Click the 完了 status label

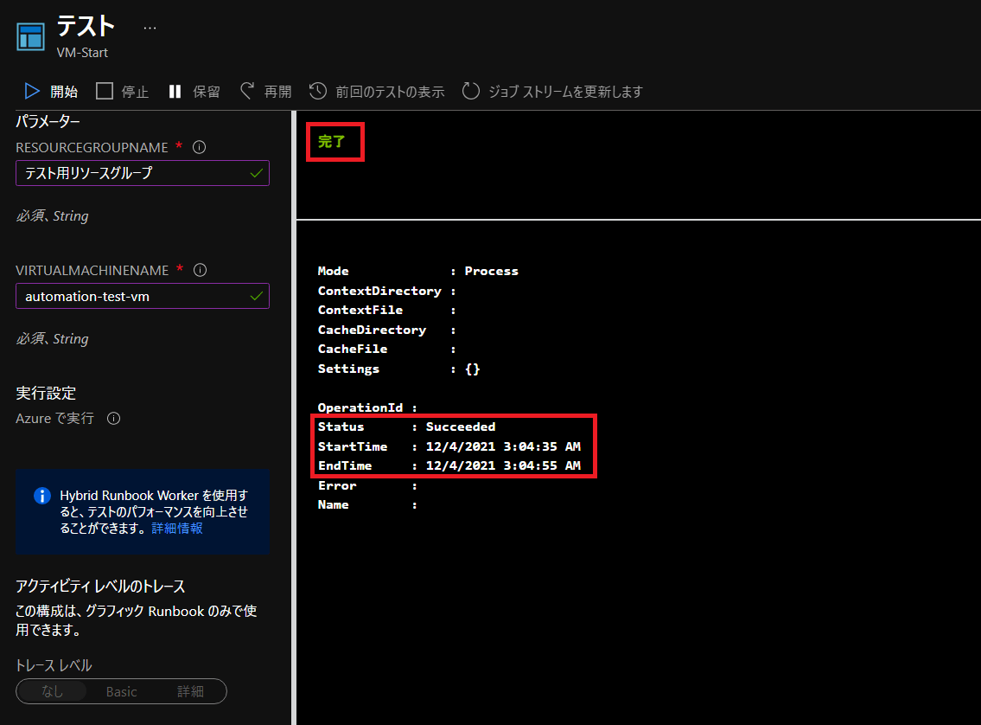pos(332,142)
